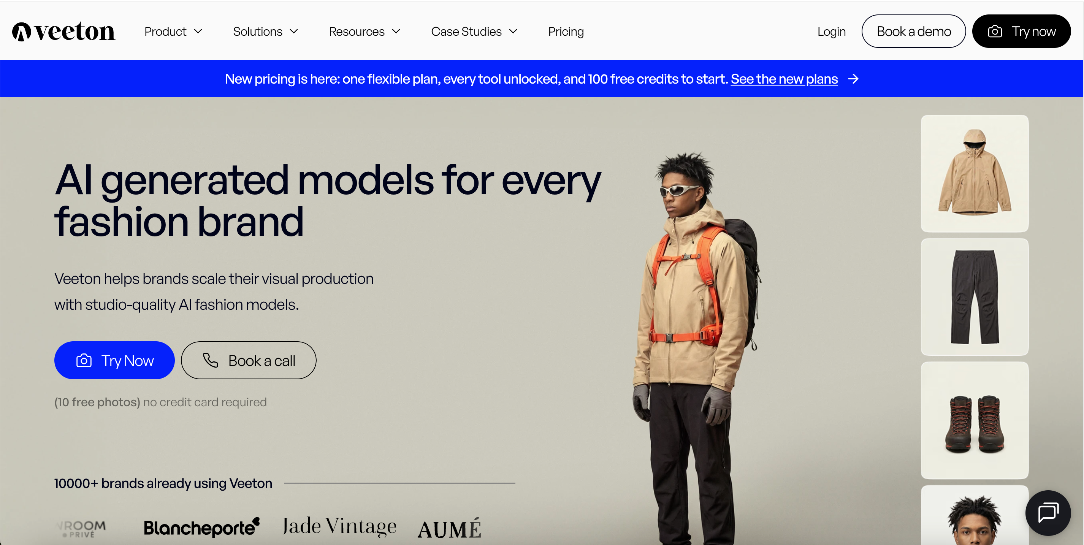This screenshot has width=1084, height=545.
Task: Click the model wearing the backpack image
Action: (697, 349)
